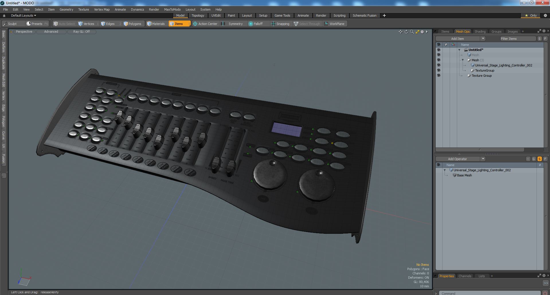This screenshot has width=550, height=295.
Task: Click the Add Operator button
Action: point(457,159)
